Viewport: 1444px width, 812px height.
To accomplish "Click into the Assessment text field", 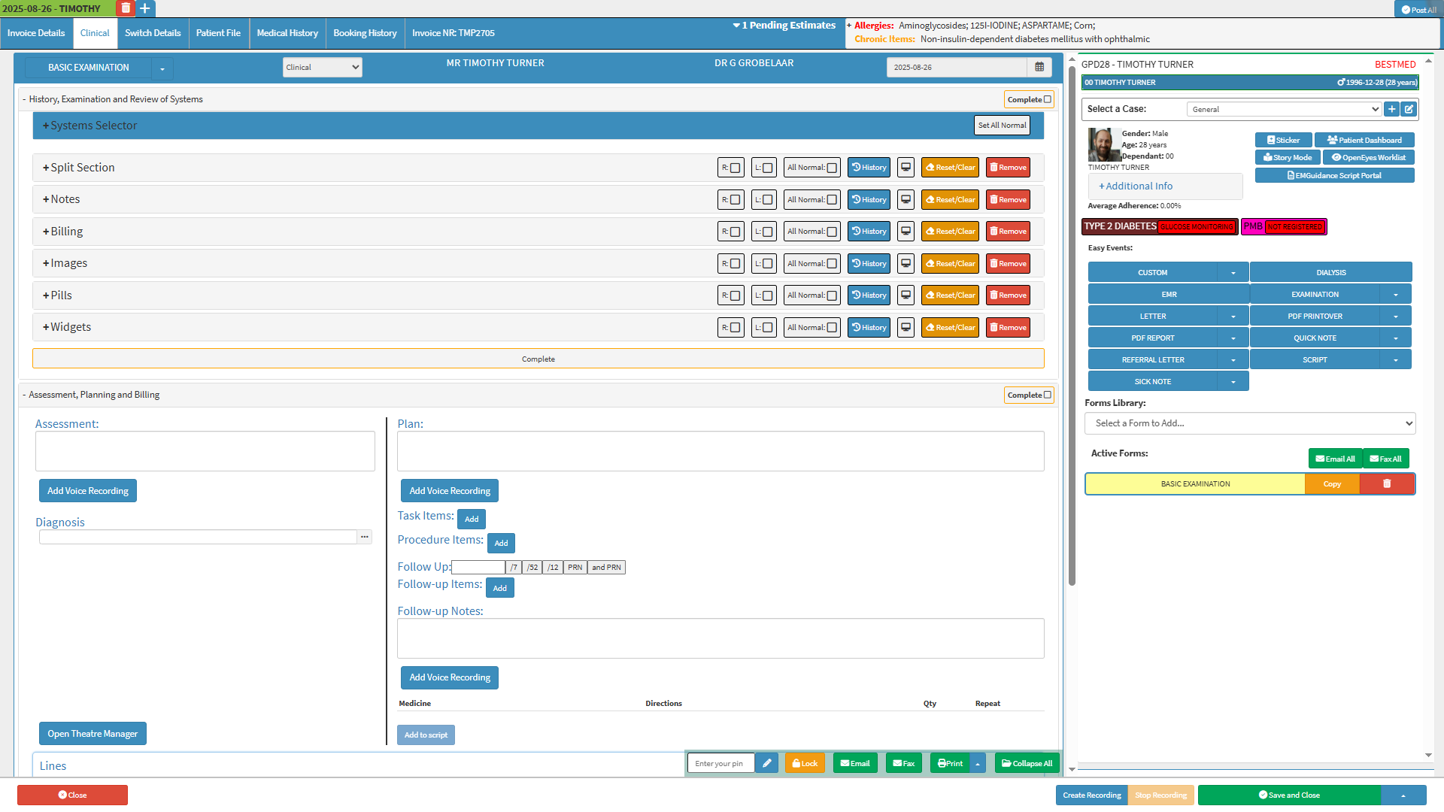I will (205, 451).
